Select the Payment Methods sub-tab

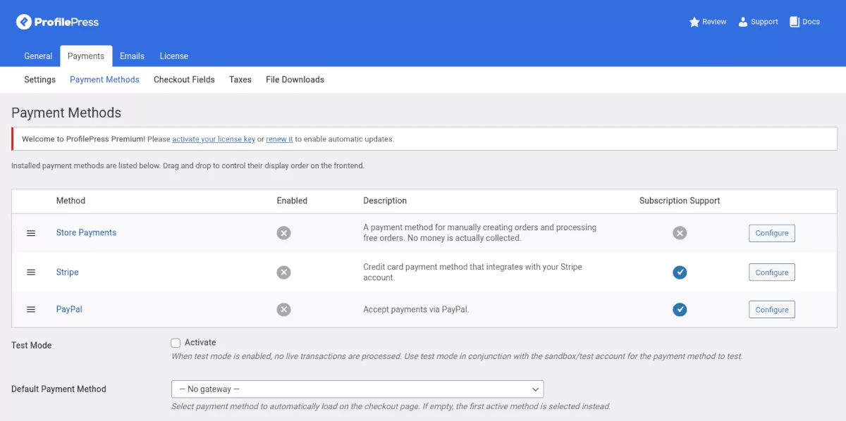click(x=104, y=80)
